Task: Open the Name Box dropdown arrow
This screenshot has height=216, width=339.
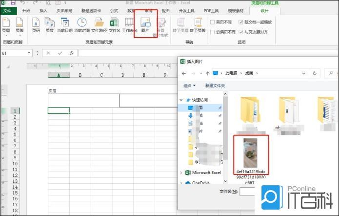Action: pyautogui.click(x=29, y=53)
